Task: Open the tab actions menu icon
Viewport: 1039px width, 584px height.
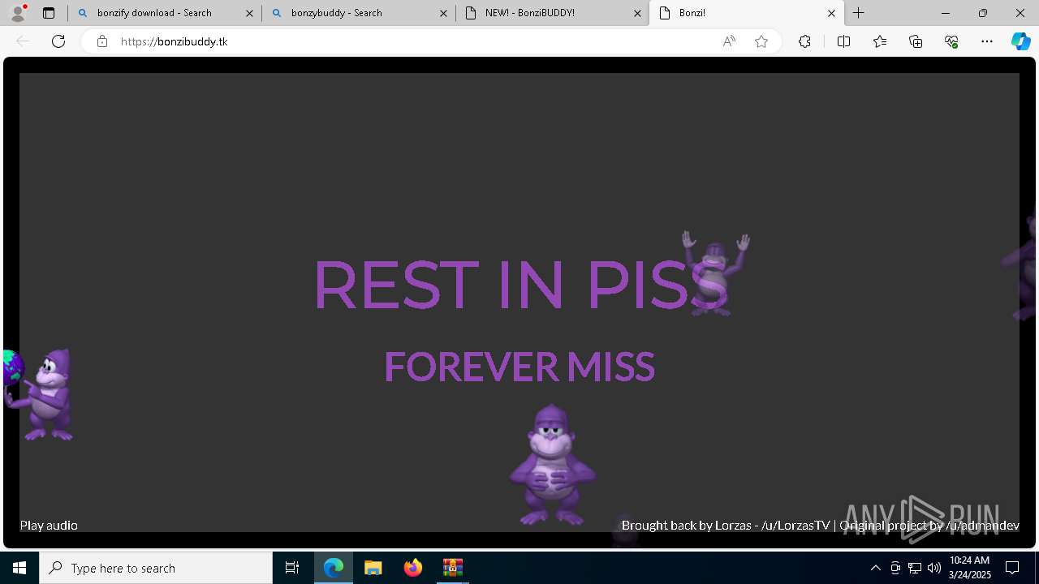Action: 49,13
